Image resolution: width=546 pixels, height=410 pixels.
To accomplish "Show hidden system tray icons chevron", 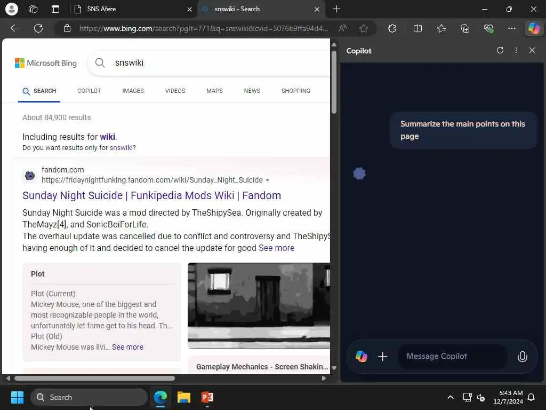I will 450,397.
